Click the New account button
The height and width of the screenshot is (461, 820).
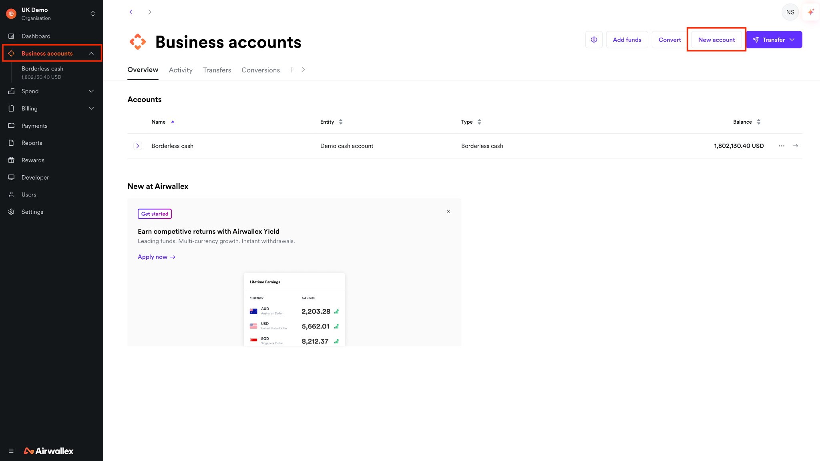pos(717,40)
